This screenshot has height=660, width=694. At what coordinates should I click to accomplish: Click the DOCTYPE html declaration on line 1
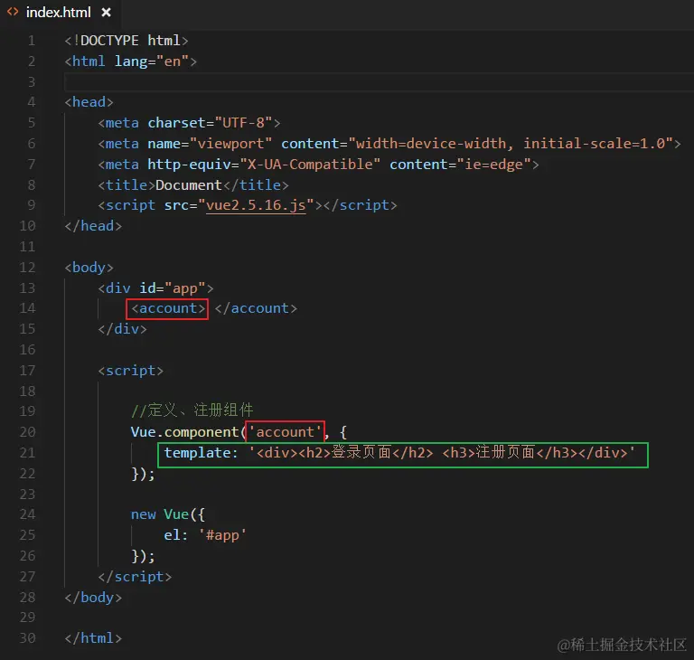(127, 41)
